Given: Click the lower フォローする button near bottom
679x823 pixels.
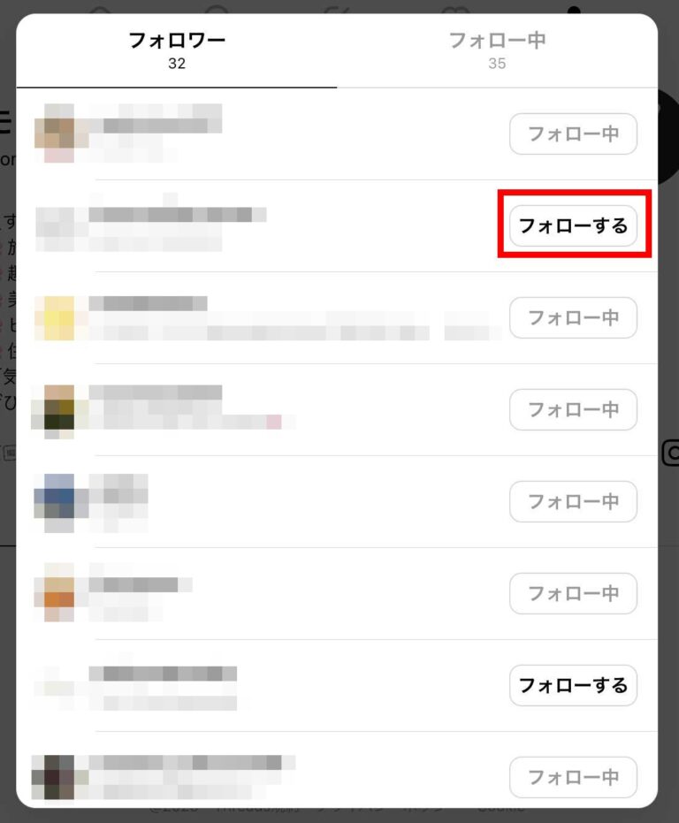Looking at the screenshot, I should (573, 685).
